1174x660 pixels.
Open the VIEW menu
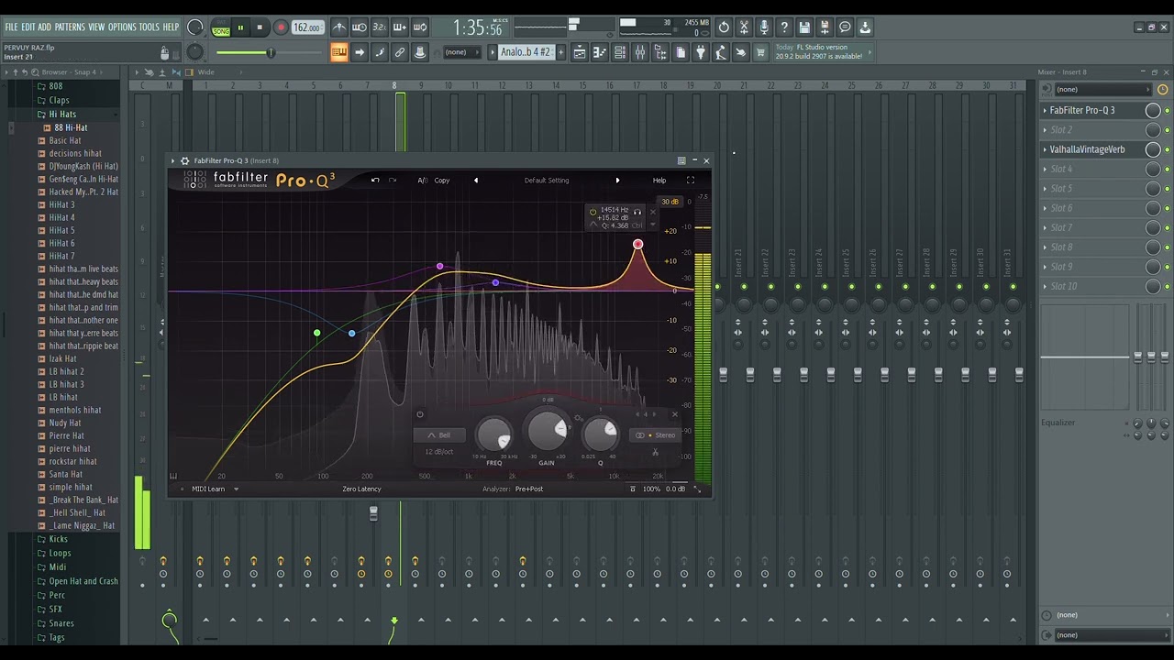tap(96, 27)
